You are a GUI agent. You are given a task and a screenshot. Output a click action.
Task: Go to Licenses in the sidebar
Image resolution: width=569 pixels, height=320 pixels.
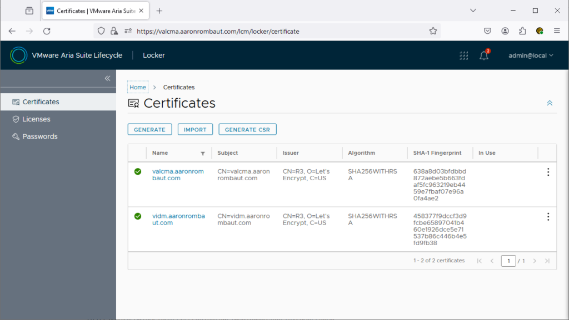point(36,119)
